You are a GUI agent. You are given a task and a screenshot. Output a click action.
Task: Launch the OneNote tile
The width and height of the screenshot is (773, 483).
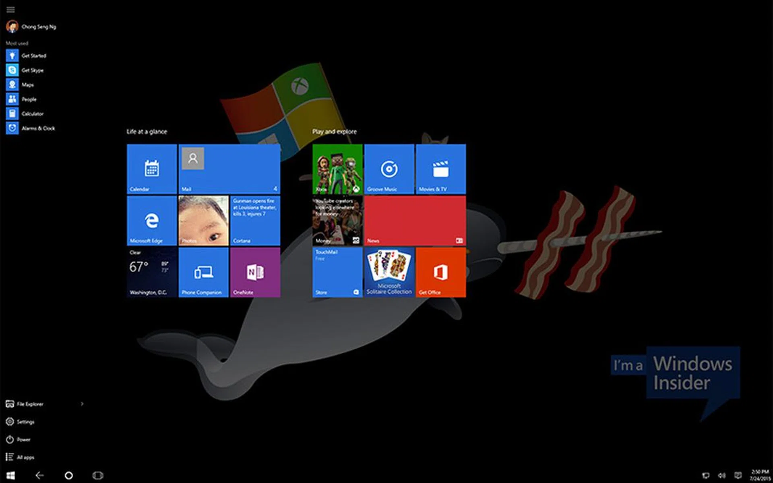tap(255, 272)
